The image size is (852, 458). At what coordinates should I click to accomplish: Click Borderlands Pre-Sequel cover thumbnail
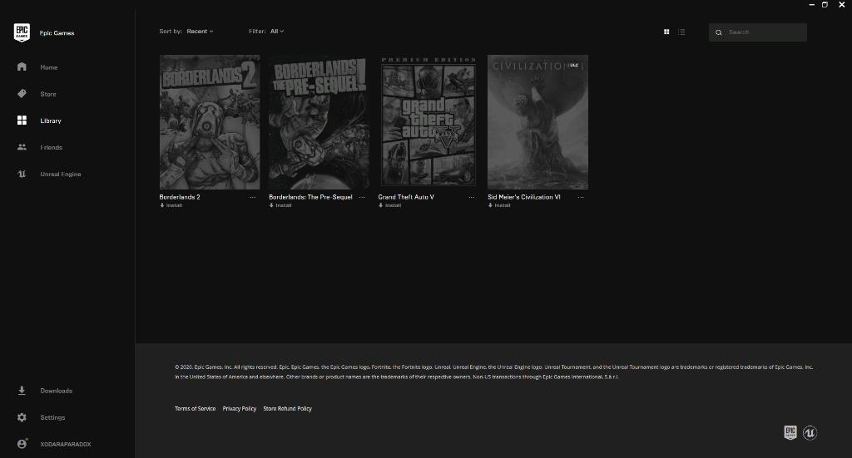[319, 122]
